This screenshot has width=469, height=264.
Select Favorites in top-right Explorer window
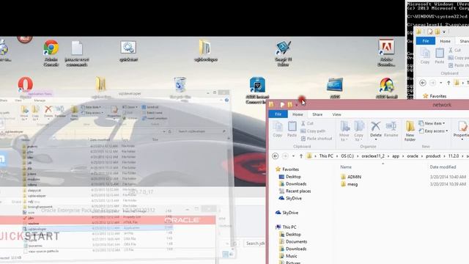click(435, 96)
